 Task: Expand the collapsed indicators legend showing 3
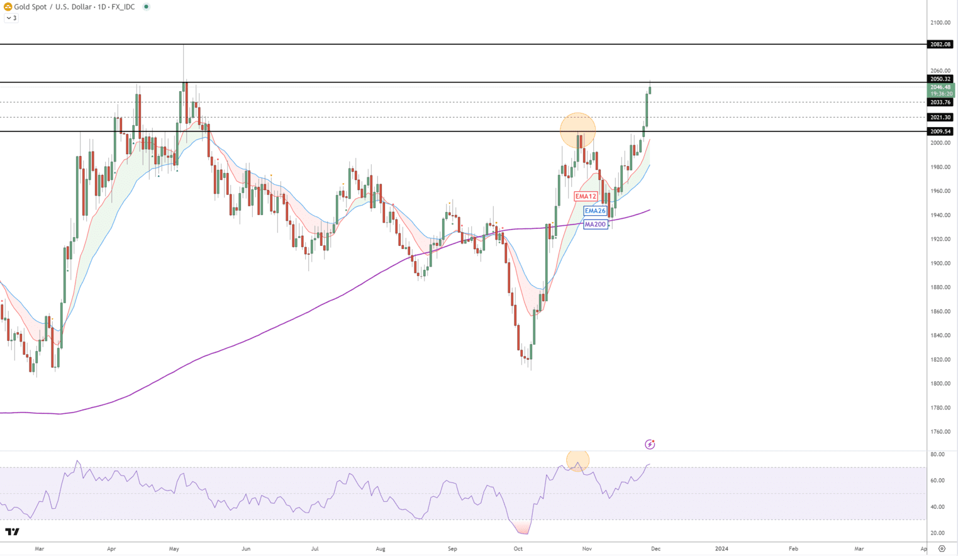11,18
